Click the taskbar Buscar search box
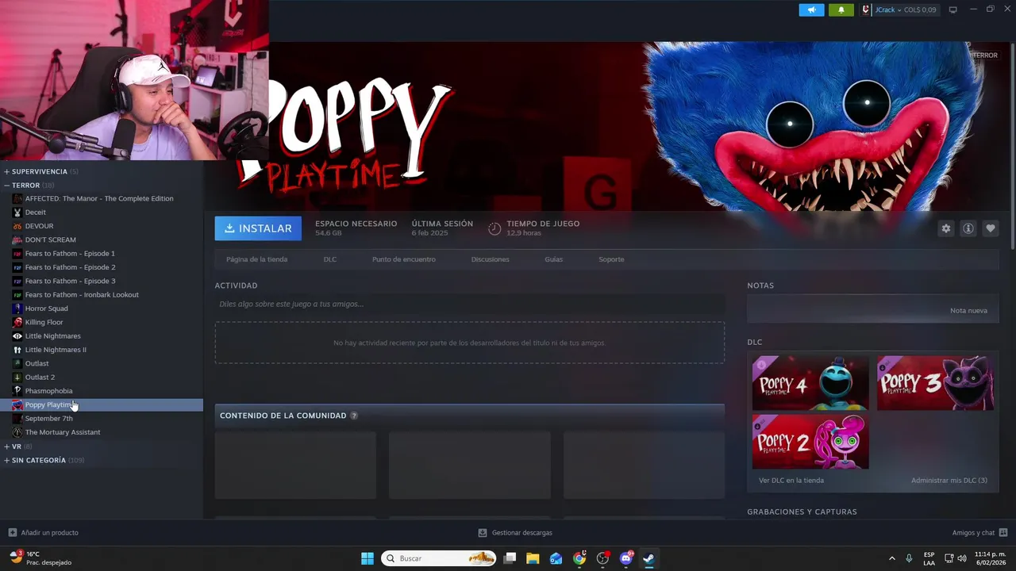The image size is (1016, 571). [439, 558]
